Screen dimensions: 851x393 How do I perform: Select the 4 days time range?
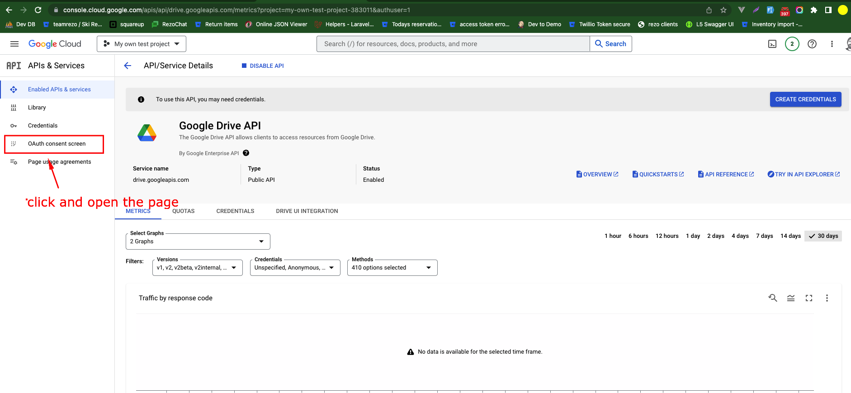pos(740,236)
